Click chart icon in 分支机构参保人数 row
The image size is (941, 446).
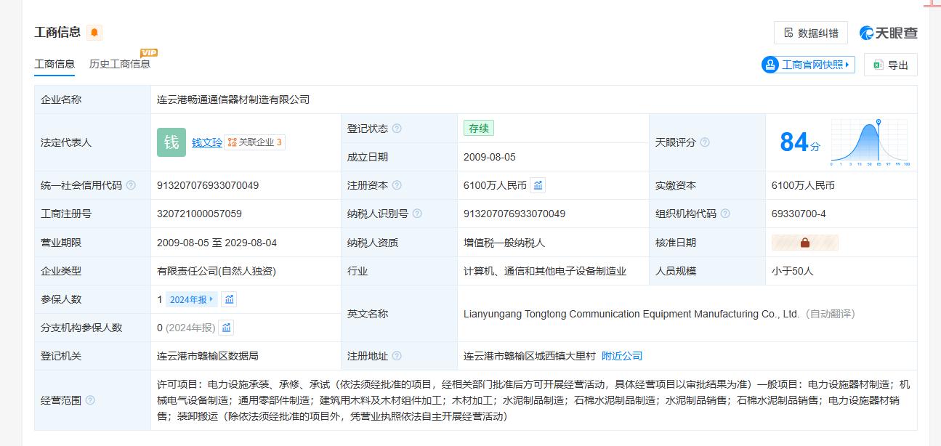point(226,328)
